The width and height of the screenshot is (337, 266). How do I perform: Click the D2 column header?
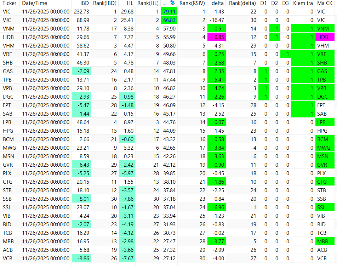[274, 3]
